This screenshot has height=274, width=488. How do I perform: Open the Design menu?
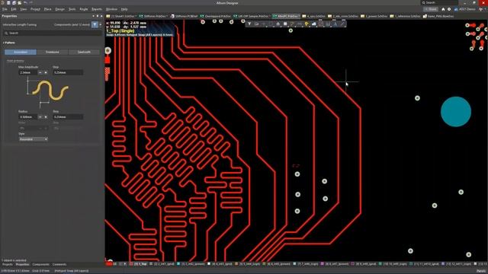coord(59,9)
